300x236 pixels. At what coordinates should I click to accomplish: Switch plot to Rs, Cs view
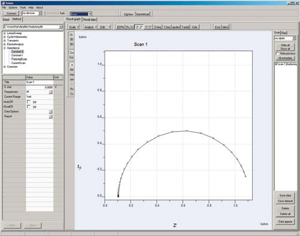point(130,27)
